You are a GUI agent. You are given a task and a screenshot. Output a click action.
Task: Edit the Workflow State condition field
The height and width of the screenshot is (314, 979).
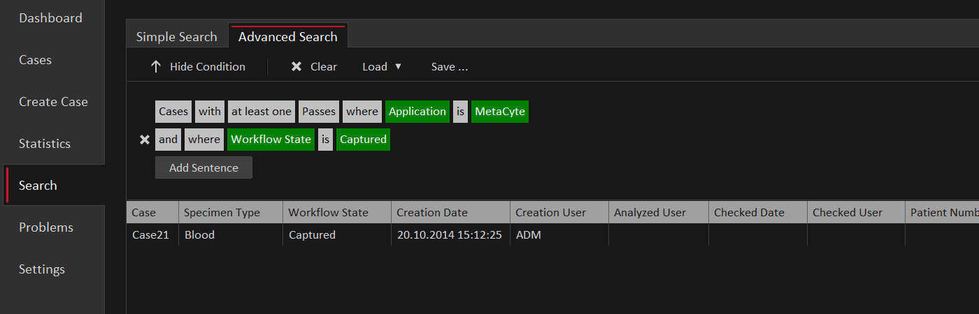271,140
